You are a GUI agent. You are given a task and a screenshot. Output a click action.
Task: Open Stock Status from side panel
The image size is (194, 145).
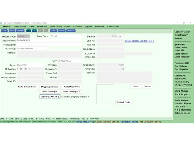pos(181,91)
